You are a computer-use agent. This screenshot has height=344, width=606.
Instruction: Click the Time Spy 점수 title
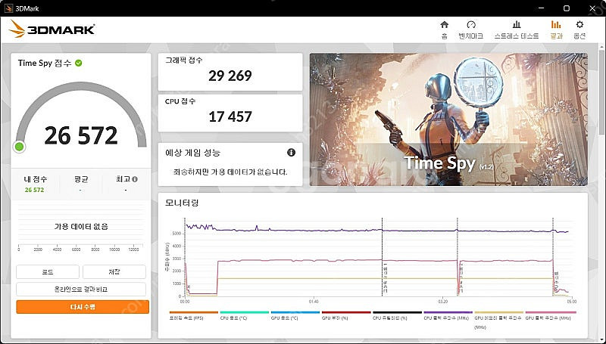point(45,63)
